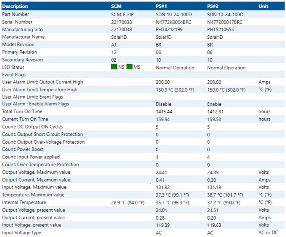Click SCM model revision AJ

114,45
